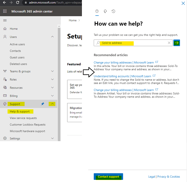Switch to the headset contact tab icon
187x182 pixels.
[105, 11]
